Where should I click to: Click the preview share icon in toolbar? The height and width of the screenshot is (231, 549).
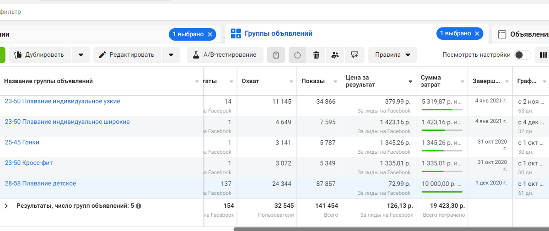tap(355, 55)
